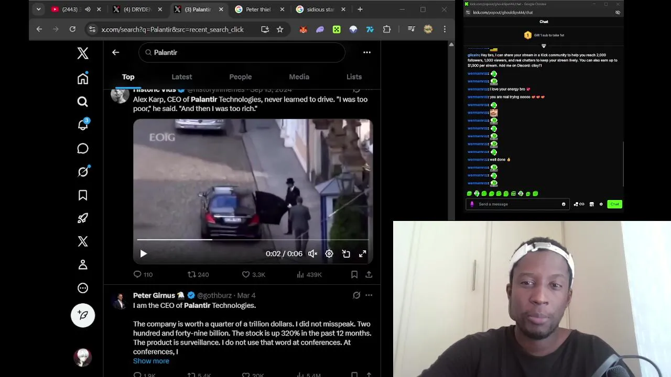
Task: Open MetaMask fox extension
Action: tap(303, 29)
